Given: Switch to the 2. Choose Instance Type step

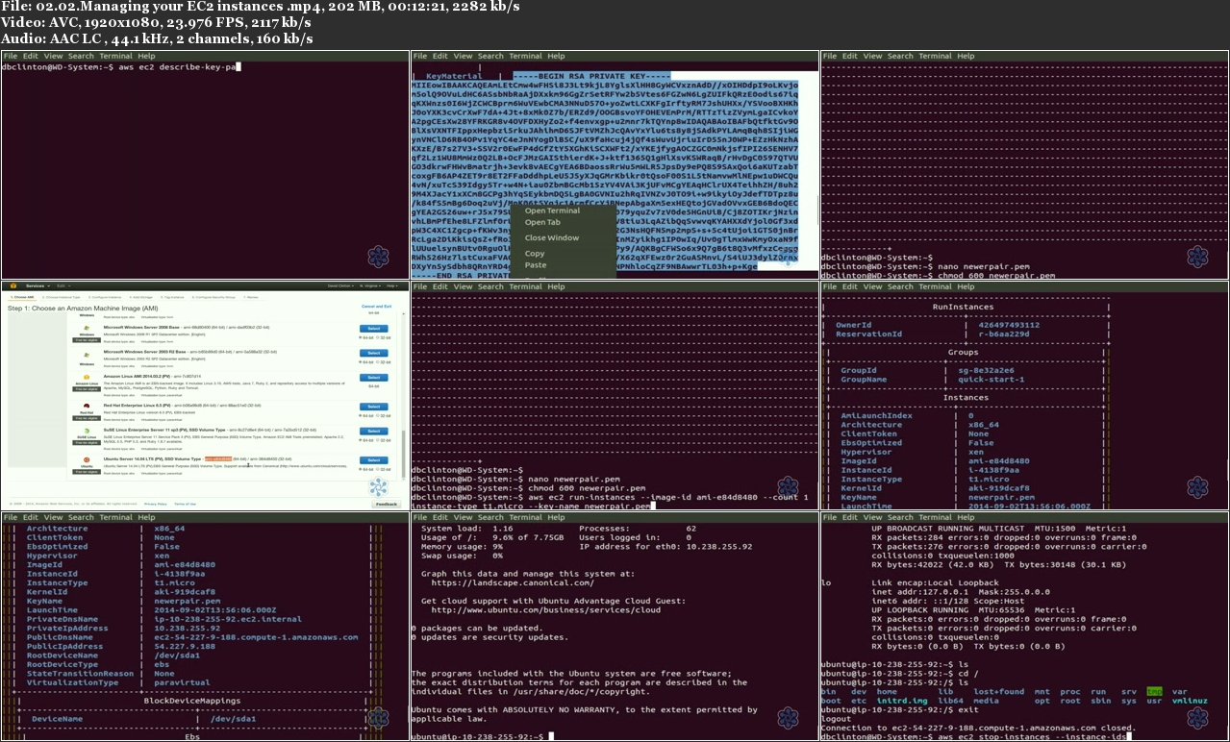Looking at the screenshot, I should (63, 297).
